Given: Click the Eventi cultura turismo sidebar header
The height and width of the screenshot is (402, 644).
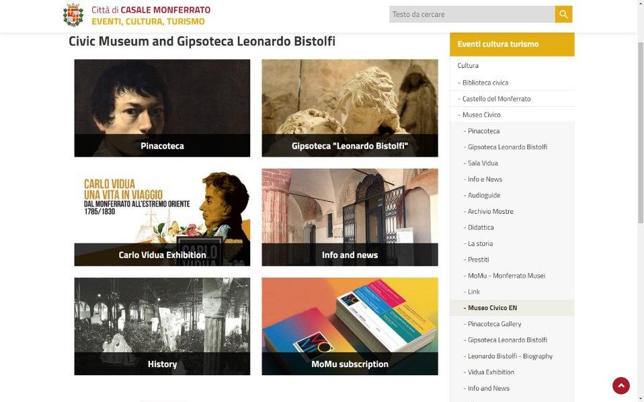Looking at the screenshot, I should [498, 44].
